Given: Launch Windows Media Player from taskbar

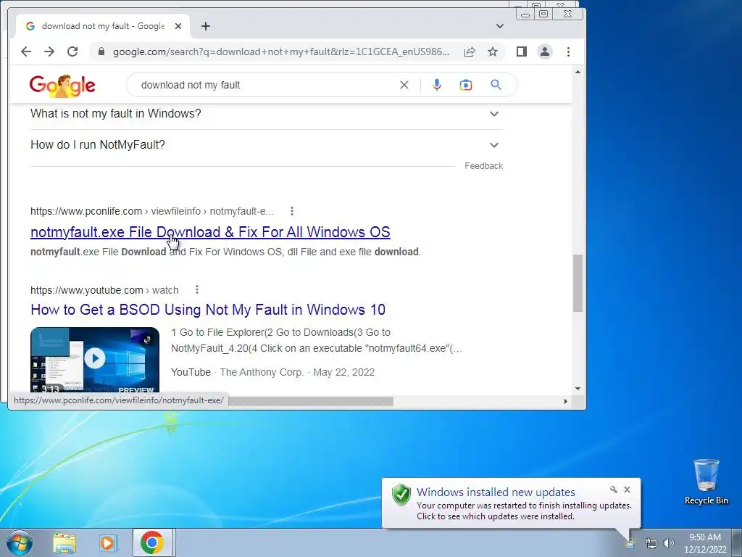Looking at the screenshot, I should tap(108, 542).
